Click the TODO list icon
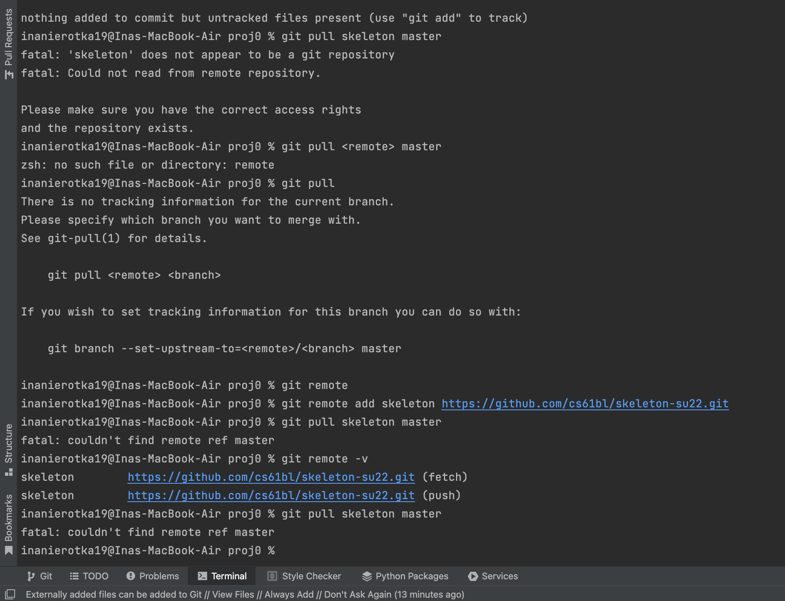 point(74,576)
